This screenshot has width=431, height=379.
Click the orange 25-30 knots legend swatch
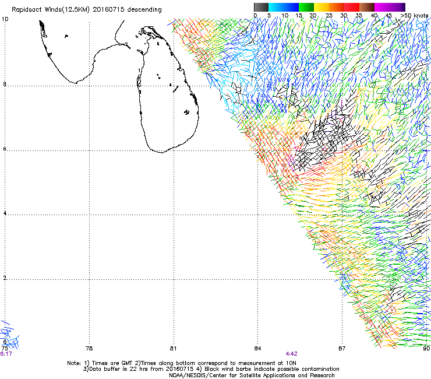coord(337,7)
